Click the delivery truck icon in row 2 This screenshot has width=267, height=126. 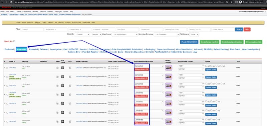point(169,77)
